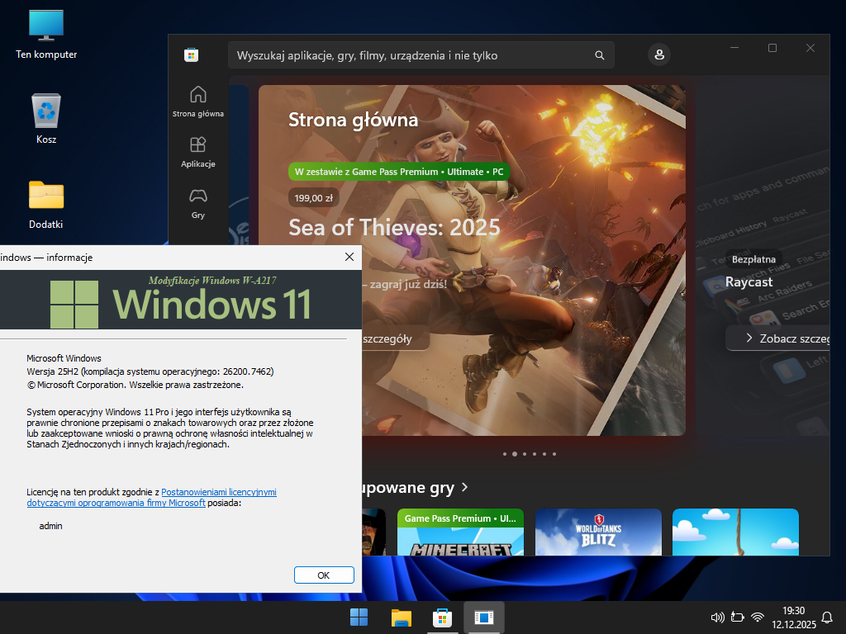Click the Windows Start button
The height and width of the screenshot is (634, 846).
click(x=359, y=617)
